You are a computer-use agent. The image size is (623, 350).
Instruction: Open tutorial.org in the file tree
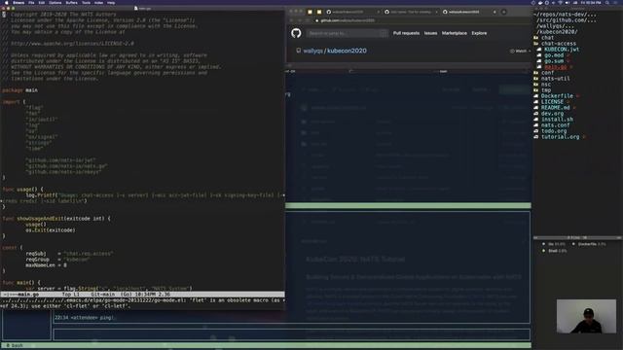560,137
